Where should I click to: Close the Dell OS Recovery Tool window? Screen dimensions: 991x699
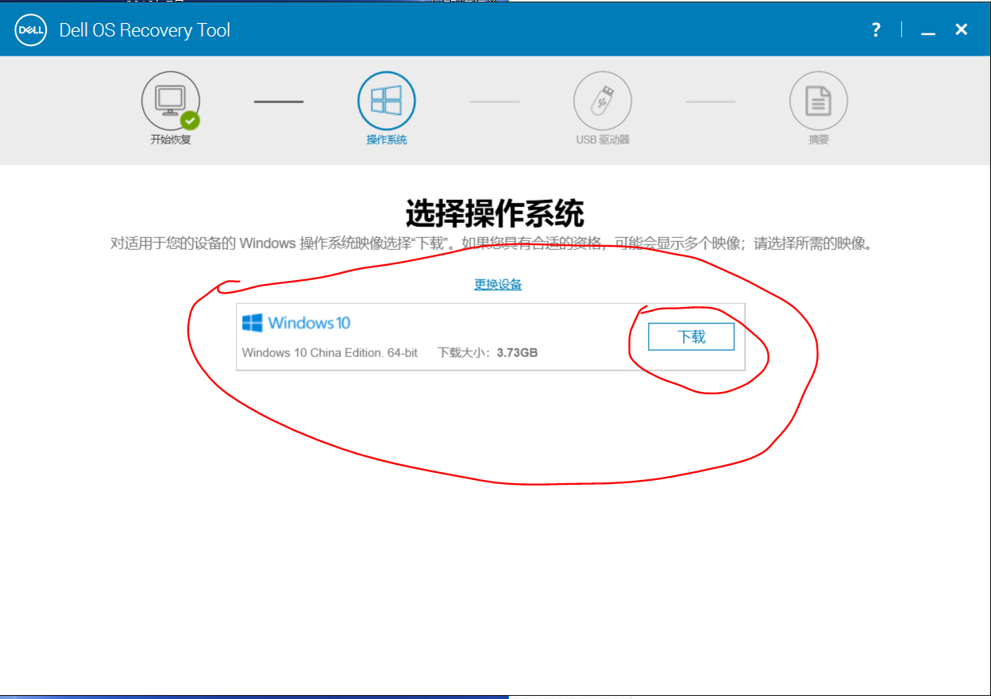click(x=961, y=29)
